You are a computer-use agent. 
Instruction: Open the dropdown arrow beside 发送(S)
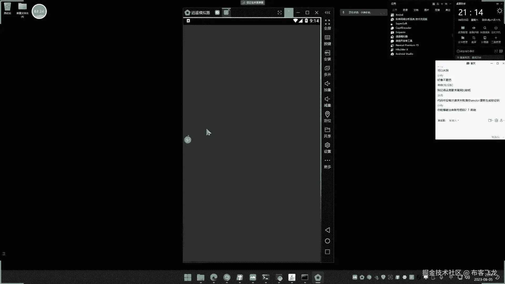503,137
